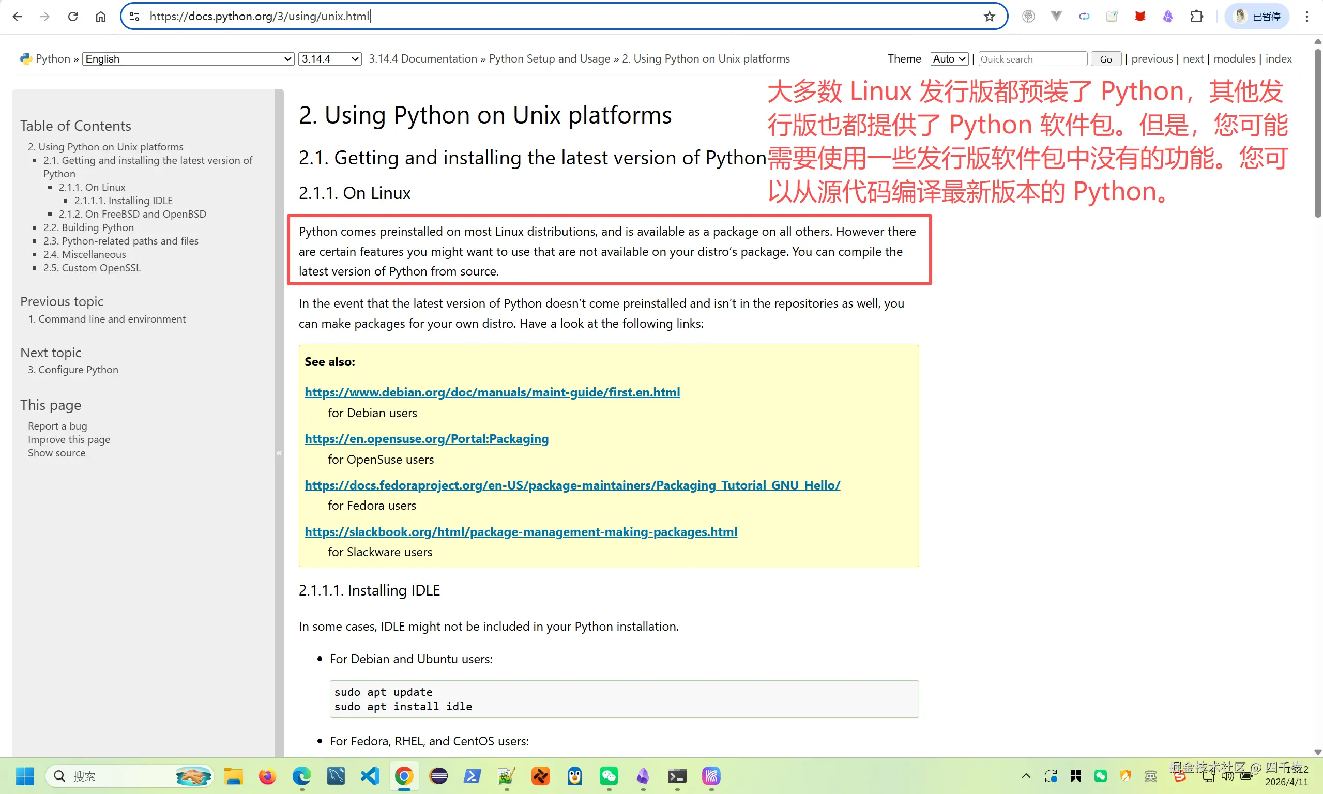Select 3. Configure Python under Next topic
Image resolution: width=1323 pixels, height=794 pixels.
[x=73, y=370]
